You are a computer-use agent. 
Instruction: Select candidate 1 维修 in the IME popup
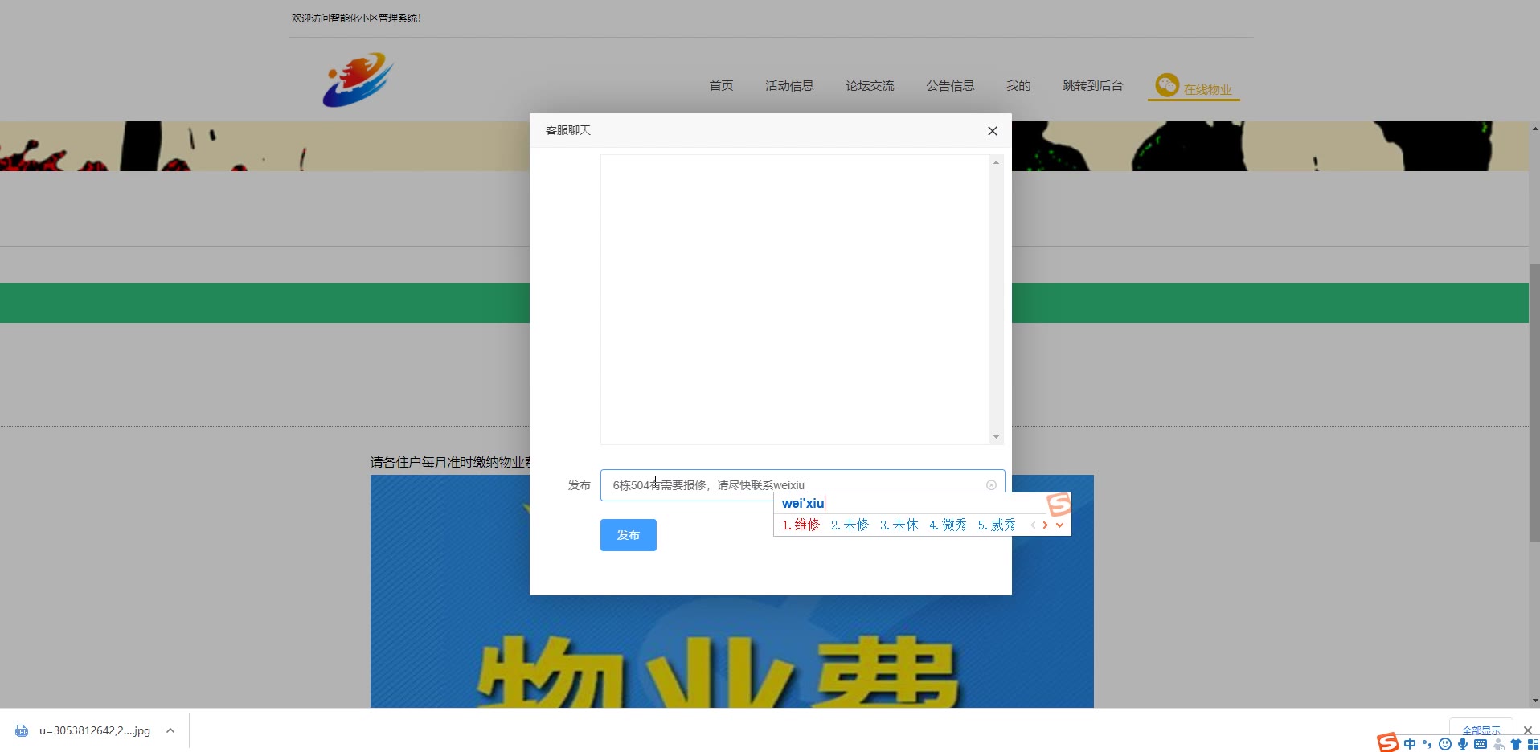pos(801,525)
